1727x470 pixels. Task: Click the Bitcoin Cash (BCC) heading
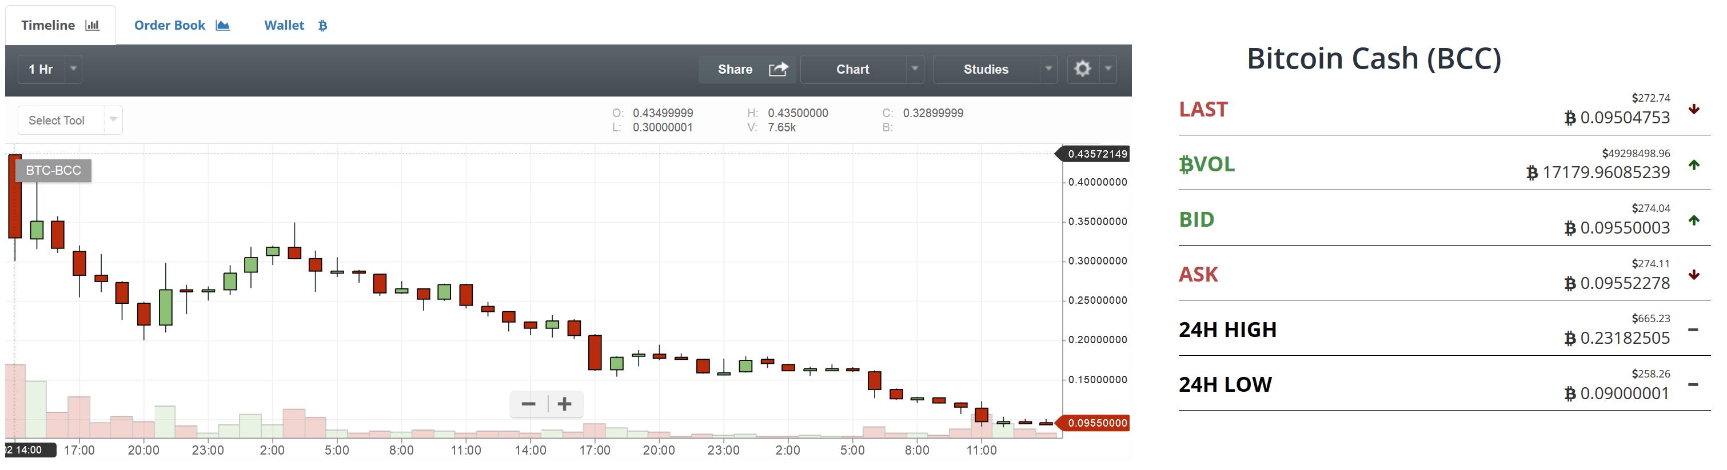(1374, 59)
